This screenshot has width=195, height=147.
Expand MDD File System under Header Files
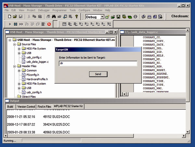[19, 84]
